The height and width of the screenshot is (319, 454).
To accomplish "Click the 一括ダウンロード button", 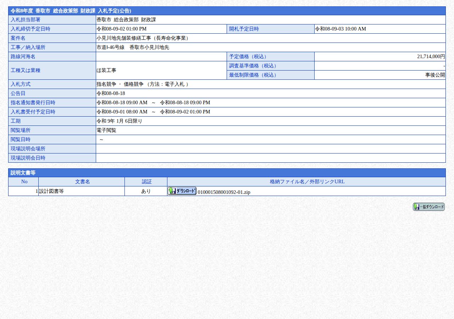I will (428, 207).
